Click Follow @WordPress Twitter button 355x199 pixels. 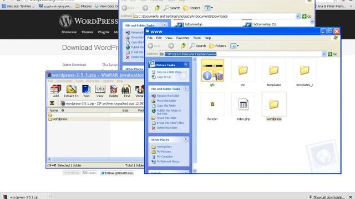117,173
